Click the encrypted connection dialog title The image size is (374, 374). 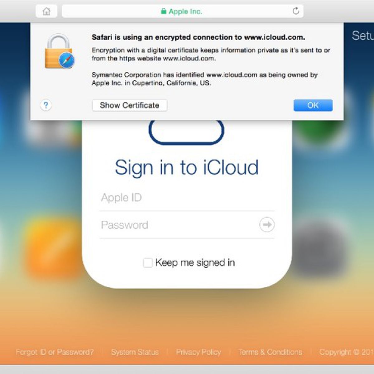coord(198,37)
